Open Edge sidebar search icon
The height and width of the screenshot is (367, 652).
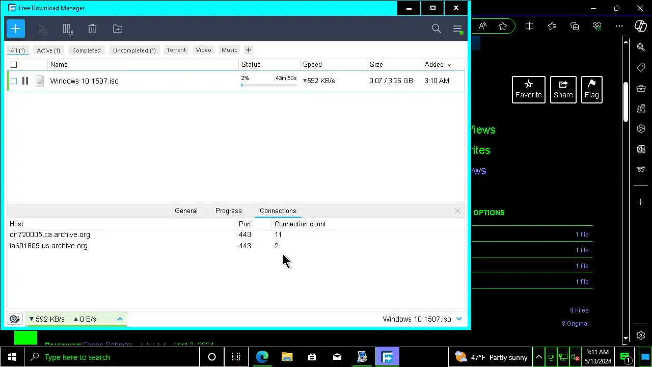(641, 47)
